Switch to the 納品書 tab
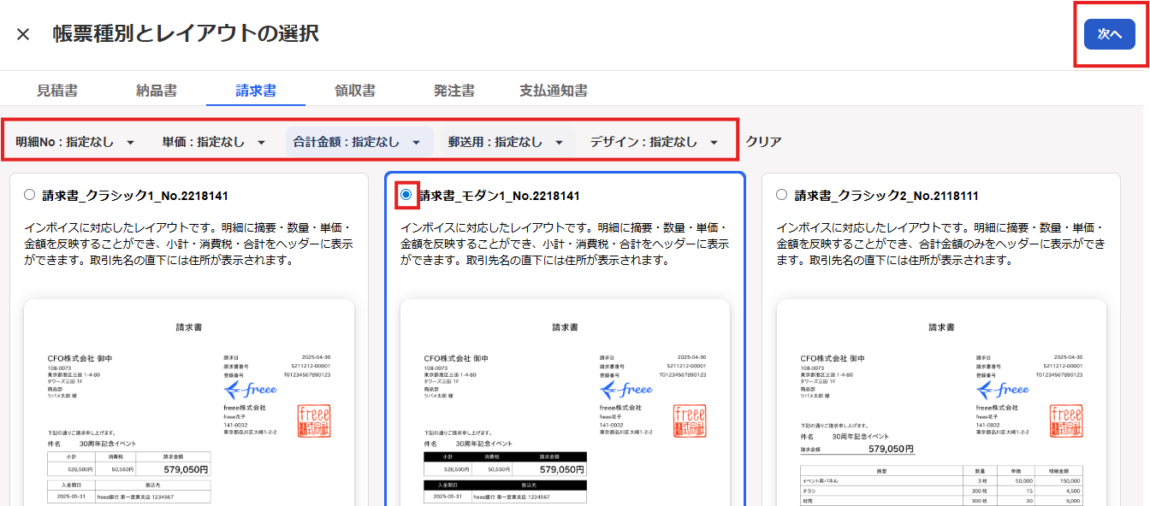Viewport: 1150px width, 506px height. 157,91
